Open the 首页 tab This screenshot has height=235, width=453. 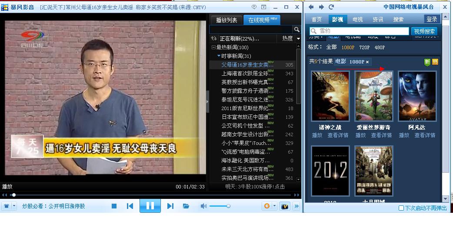click(x=316, y=20)
